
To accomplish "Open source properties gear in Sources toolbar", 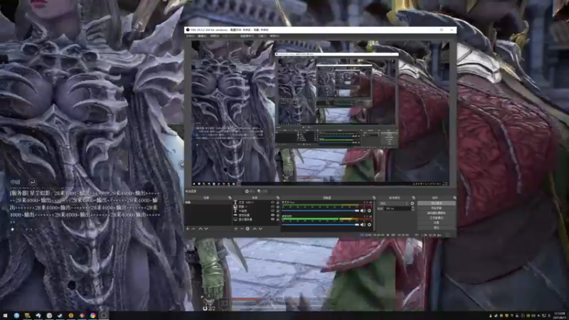I will pyautogui.click(x=248, y=229).
